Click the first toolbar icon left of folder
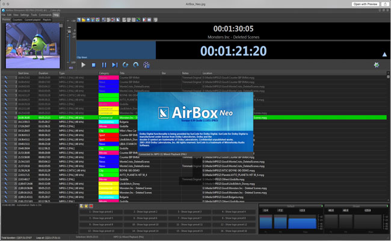This screenshot has width=391, height=241. (x=79, y=20)
